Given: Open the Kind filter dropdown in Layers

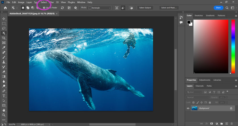Looking at the screenshot, I should 194,92.
